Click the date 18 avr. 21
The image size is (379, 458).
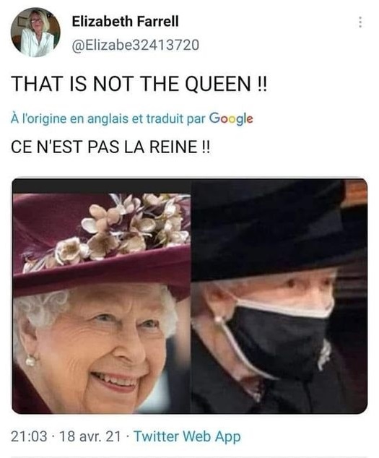pyautogui.click(x=90, y=436)
